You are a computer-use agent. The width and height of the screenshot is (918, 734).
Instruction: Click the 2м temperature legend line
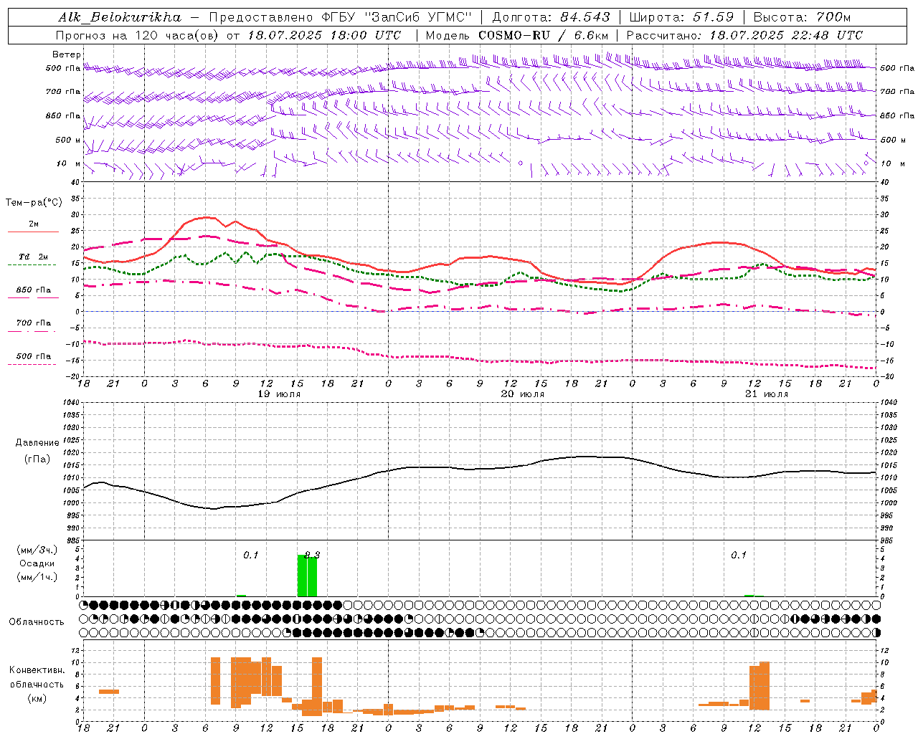click(33, 232)
